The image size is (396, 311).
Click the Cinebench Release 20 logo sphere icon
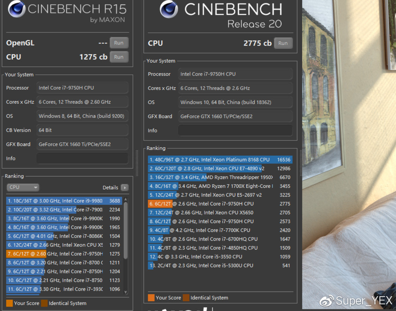(169, 10)
